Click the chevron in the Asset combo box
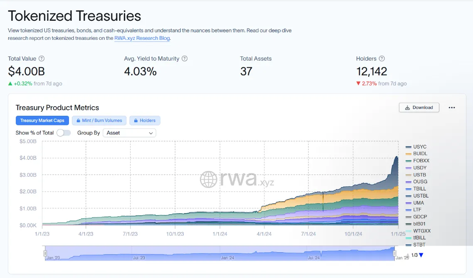The image size is (473, 278). point(151,133)
